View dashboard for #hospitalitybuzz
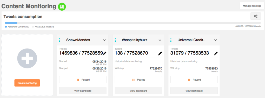Screen dimensions: 265x98 point(138,91)
